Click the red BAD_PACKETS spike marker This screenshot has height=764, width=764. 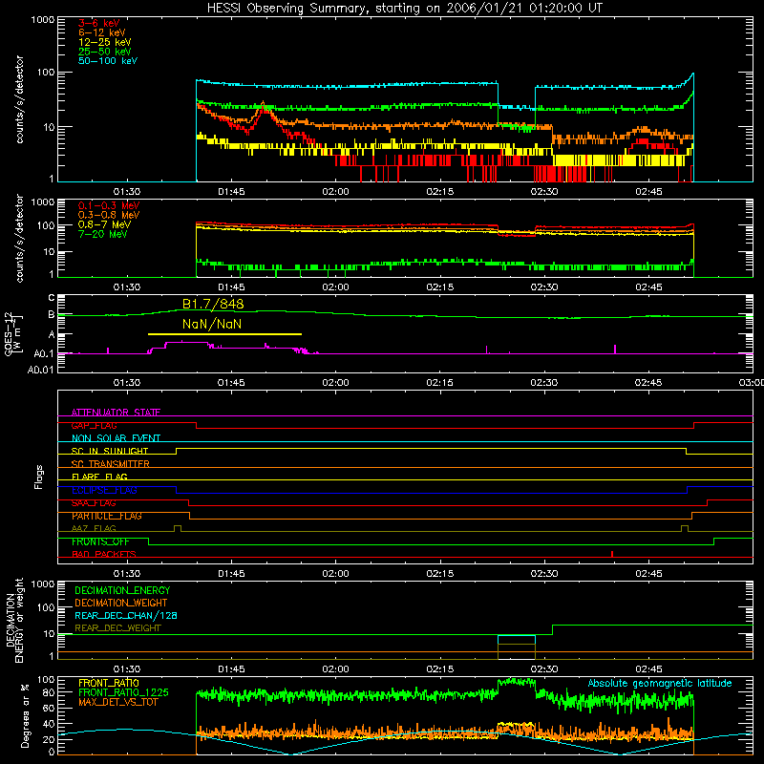[612, 554]
